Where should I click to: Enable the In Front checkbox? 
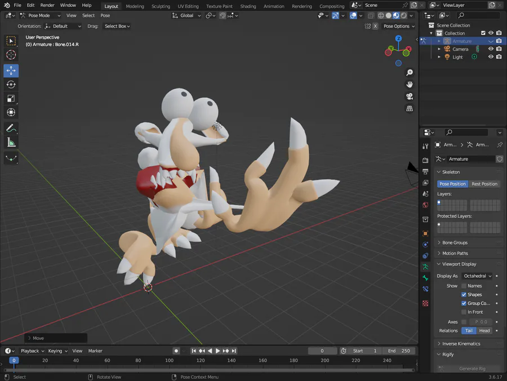[464, 312]
